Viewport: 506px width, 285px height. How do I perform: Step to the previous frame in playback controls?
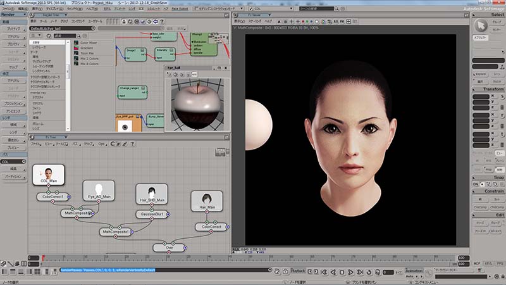coord(333,272)
